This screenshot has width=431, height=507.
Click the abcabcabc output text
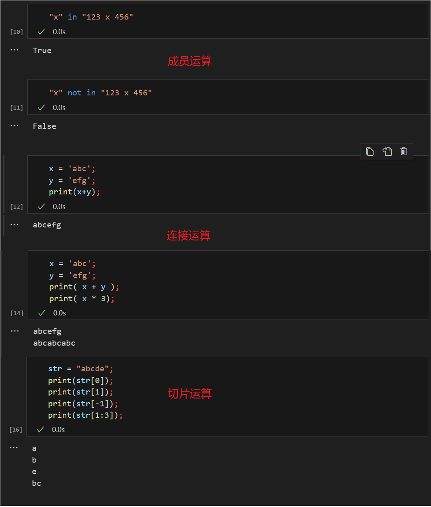(54, 343)
